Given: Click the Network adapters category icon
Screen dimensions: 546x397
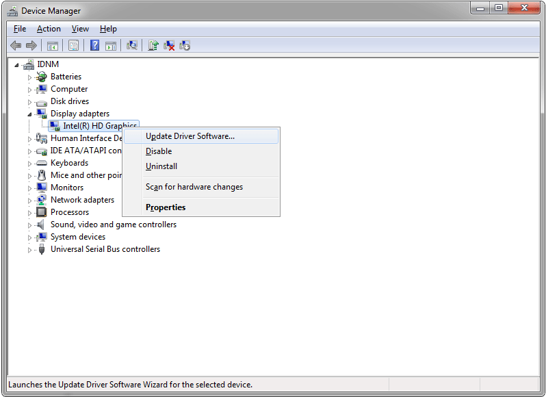Looking at the screenshot, I should coord(42,200).
